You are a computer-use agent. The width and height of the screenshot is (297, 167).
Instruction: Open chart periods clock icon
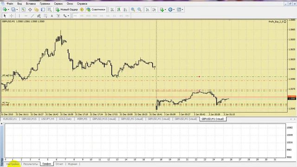pyautogui.click(x=170, y=9)
